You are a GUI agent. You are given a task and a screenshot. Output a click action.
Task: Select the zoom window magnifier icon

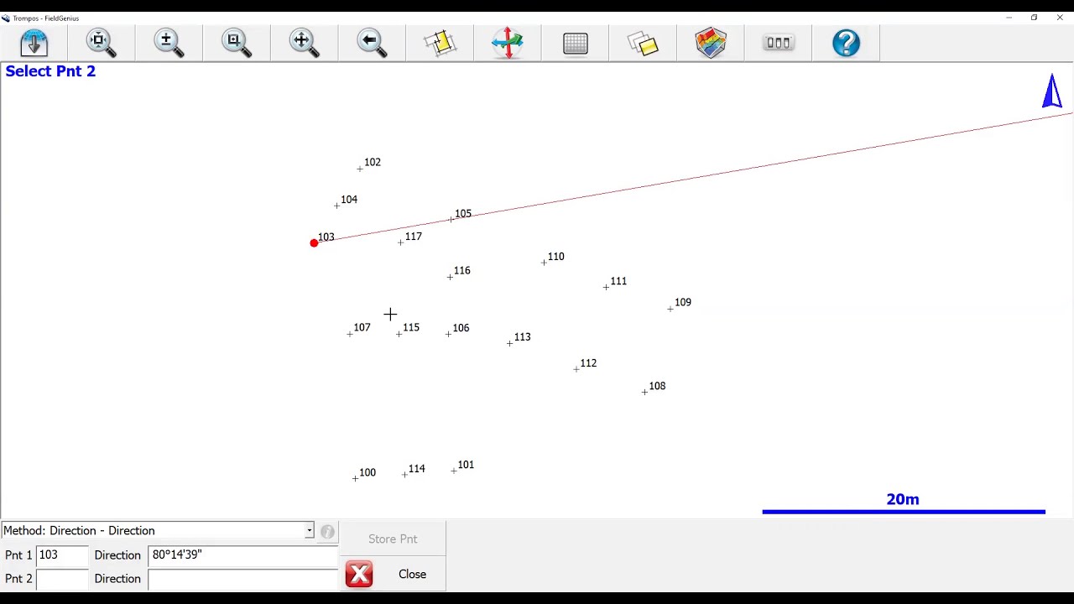237,43
